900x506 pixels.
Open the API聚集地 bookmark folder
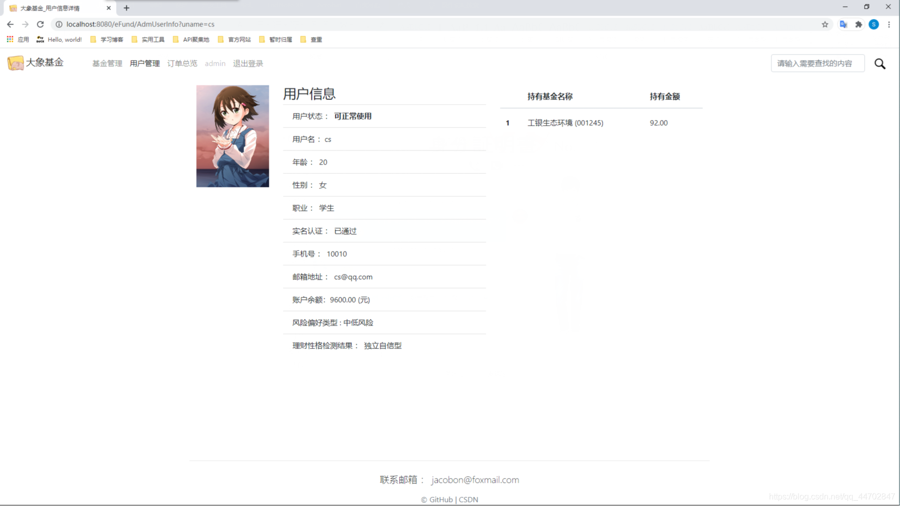[191, 39]
